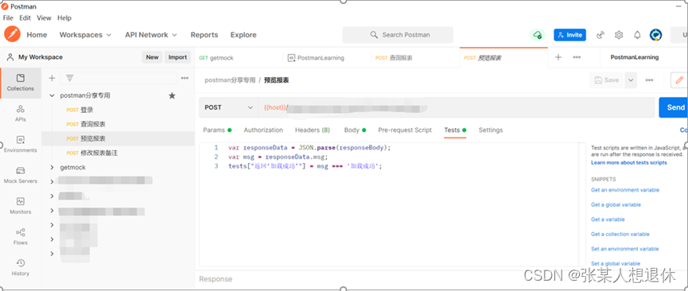Add a new request tab with plus
Screen dimensions: 688x291
click(558, 57)
